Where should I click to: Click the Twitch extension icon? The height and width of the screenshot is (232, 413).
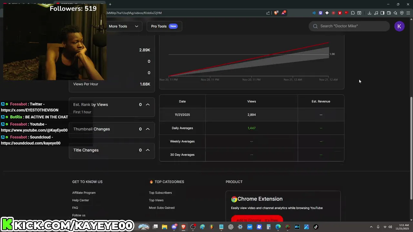[x=320, y=13]
